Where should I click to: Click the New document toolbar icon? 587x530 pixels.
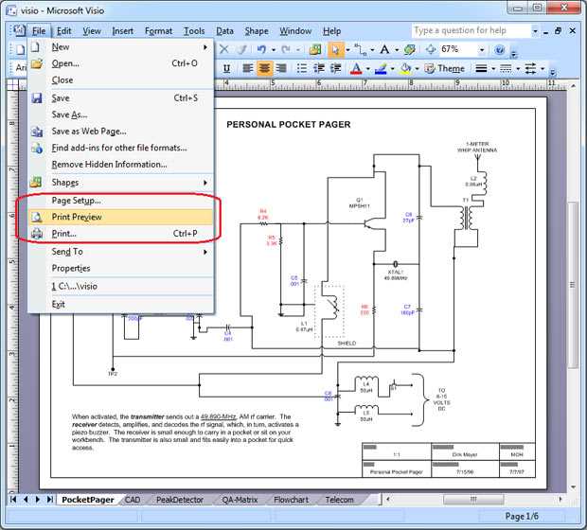20,49
